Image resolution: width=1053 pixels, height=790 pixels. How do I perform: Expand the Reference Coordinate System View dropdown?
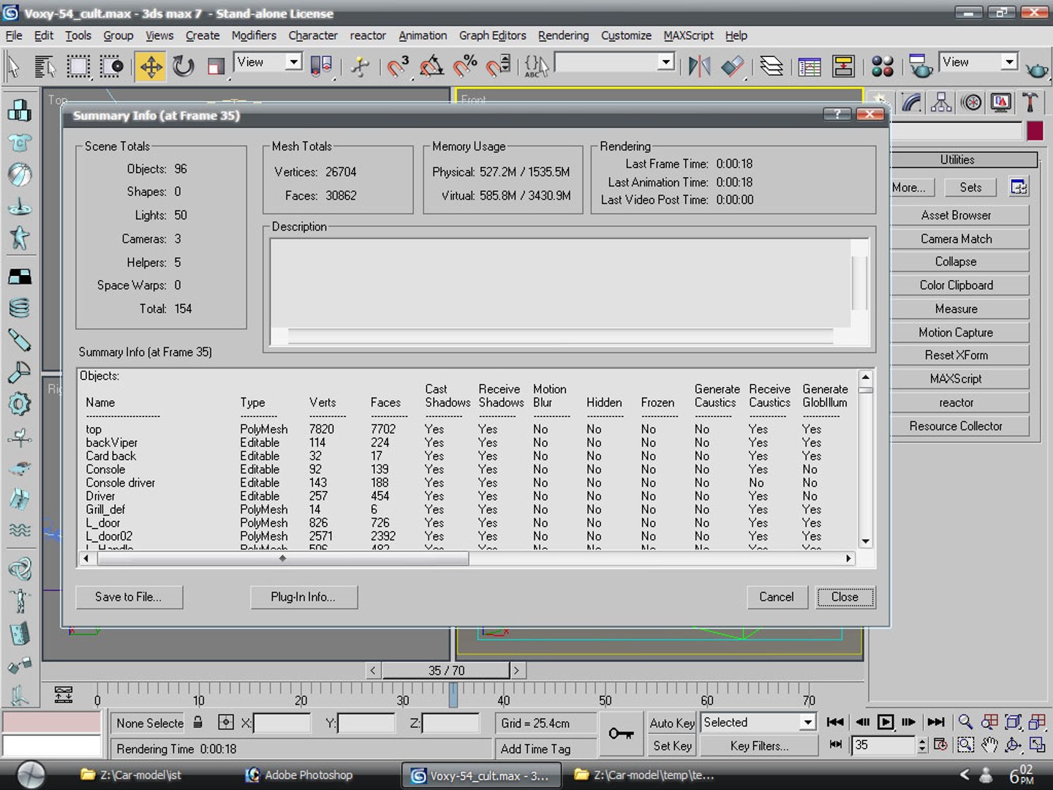[x=293, y=62]
